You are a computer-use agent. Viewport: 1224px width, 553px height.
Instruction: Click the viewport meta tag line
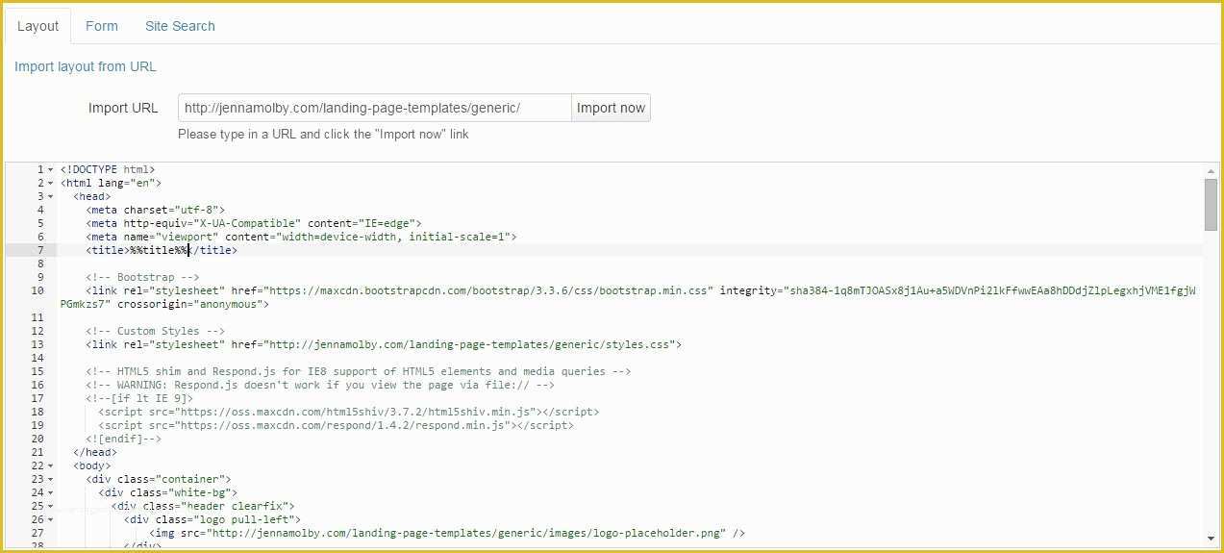[x=301, y=237]
